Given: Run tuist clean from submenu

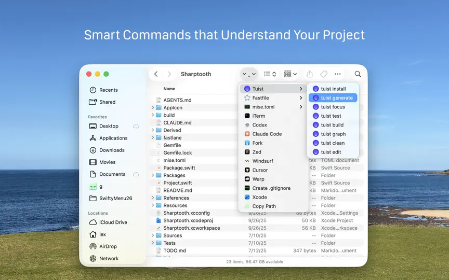Looking at the screenshot, I should 333,143.
